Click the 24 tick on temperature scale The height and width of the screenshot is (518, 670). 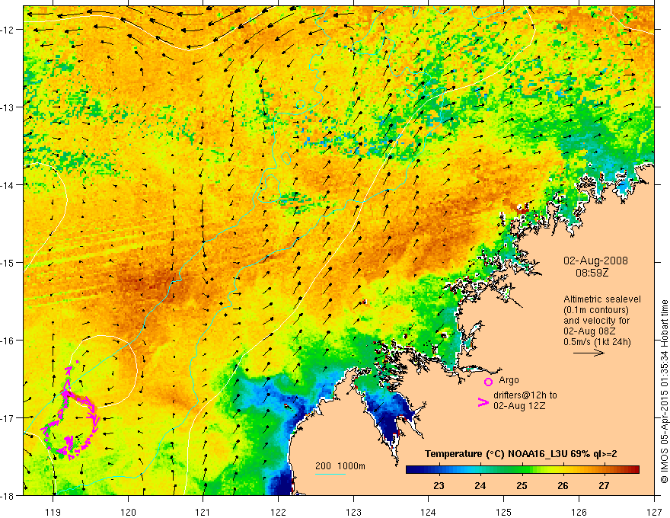click(x=480, y=486)
